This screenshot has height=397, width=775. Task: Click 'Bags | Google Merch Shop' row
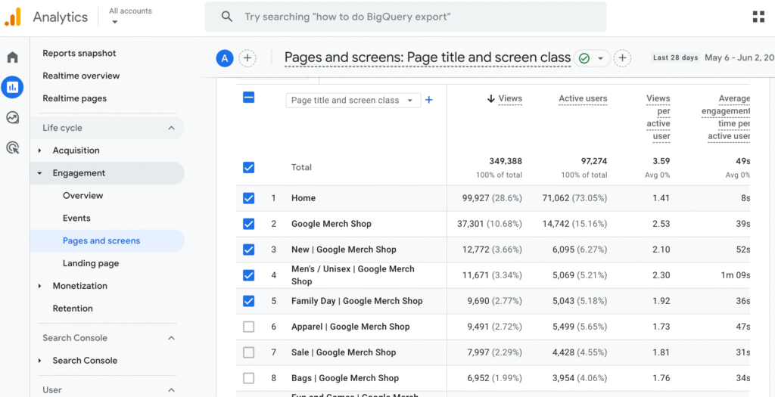pos(345,378)
